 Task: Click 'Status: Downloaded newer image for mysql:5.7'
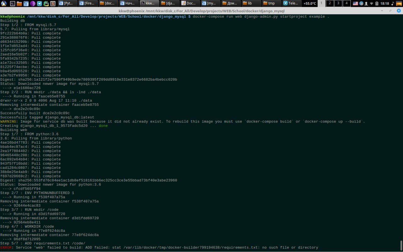[x=49, y=84]
